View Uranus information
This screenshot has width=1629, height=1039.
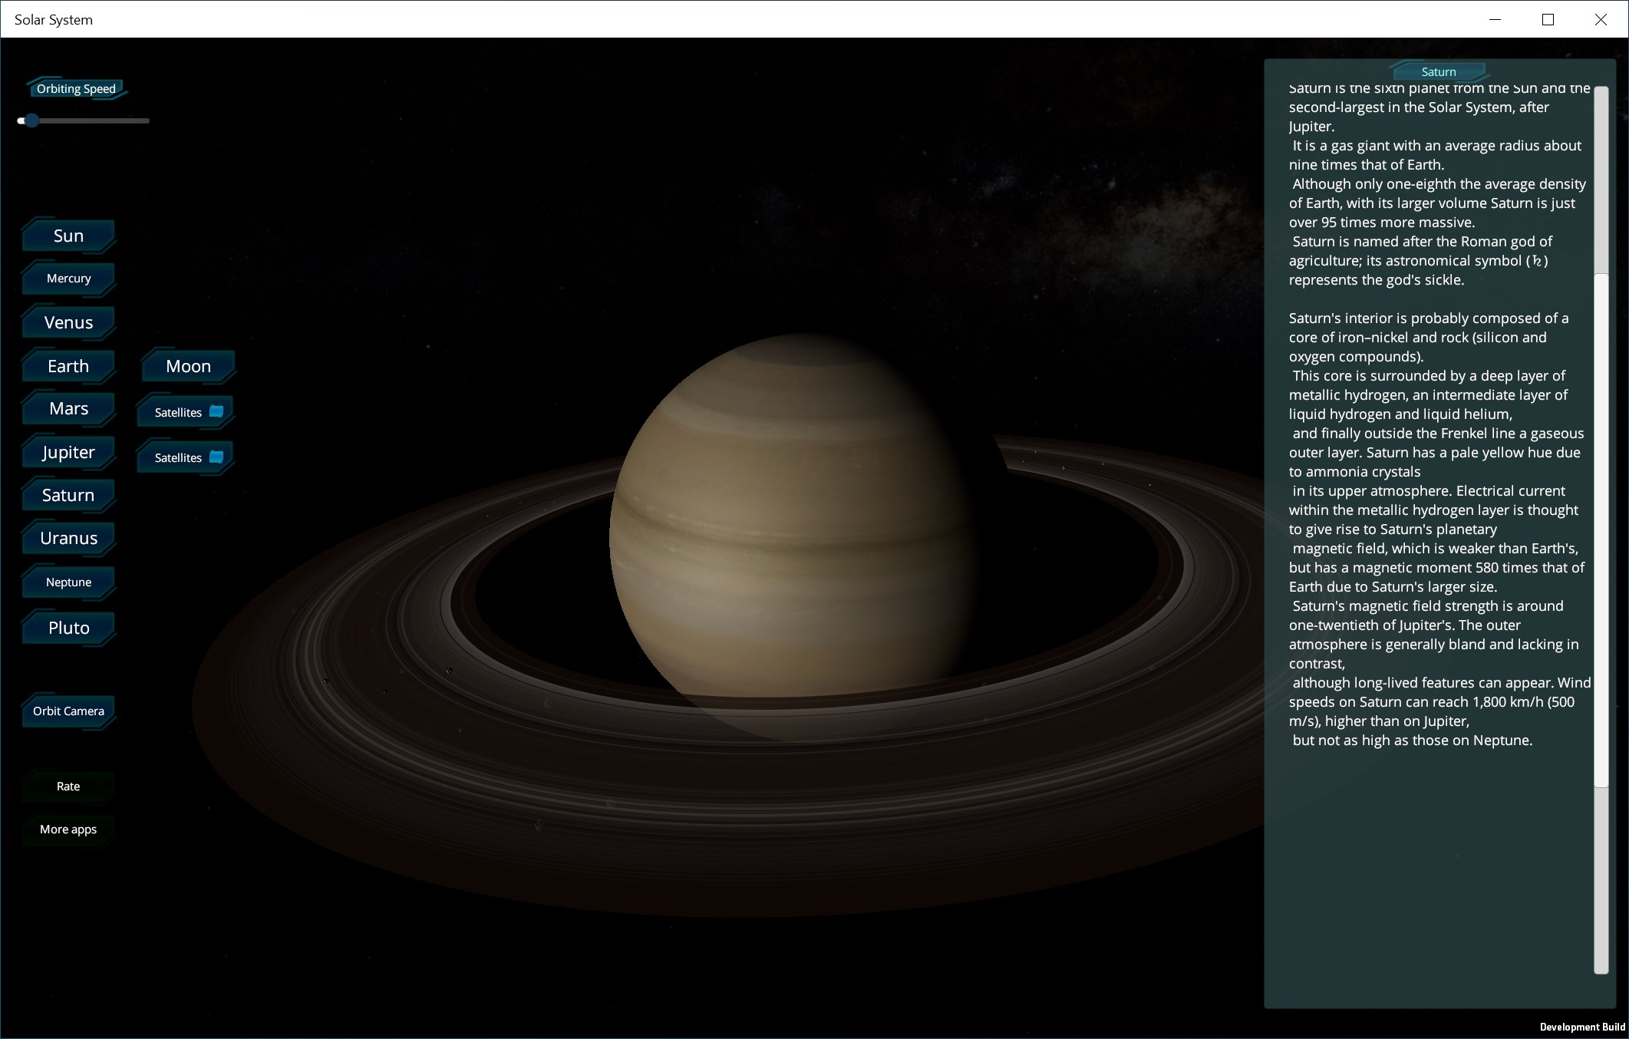[x=68, y=538]
